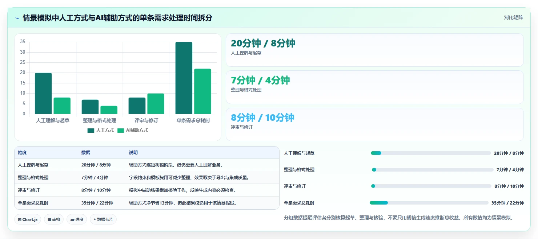The image size is (538, 239).
Task: Click the progress label 评审与修订
Action: click(x=295, y=186)
